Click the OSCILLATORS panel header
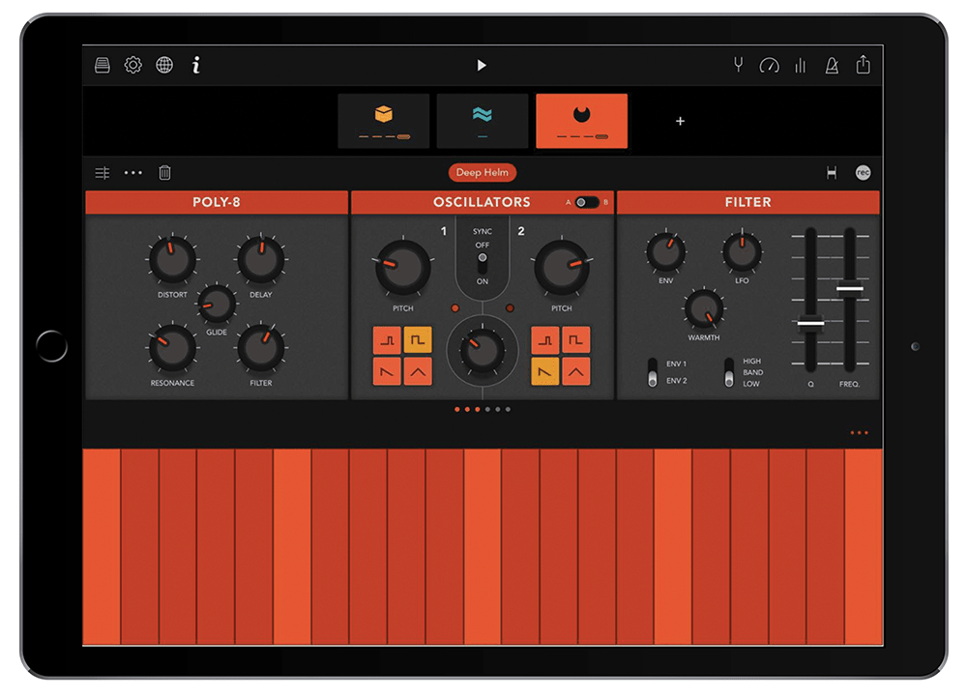Image resolution: width=967 pixels, height=698 pixels. [x=483, y=202]
